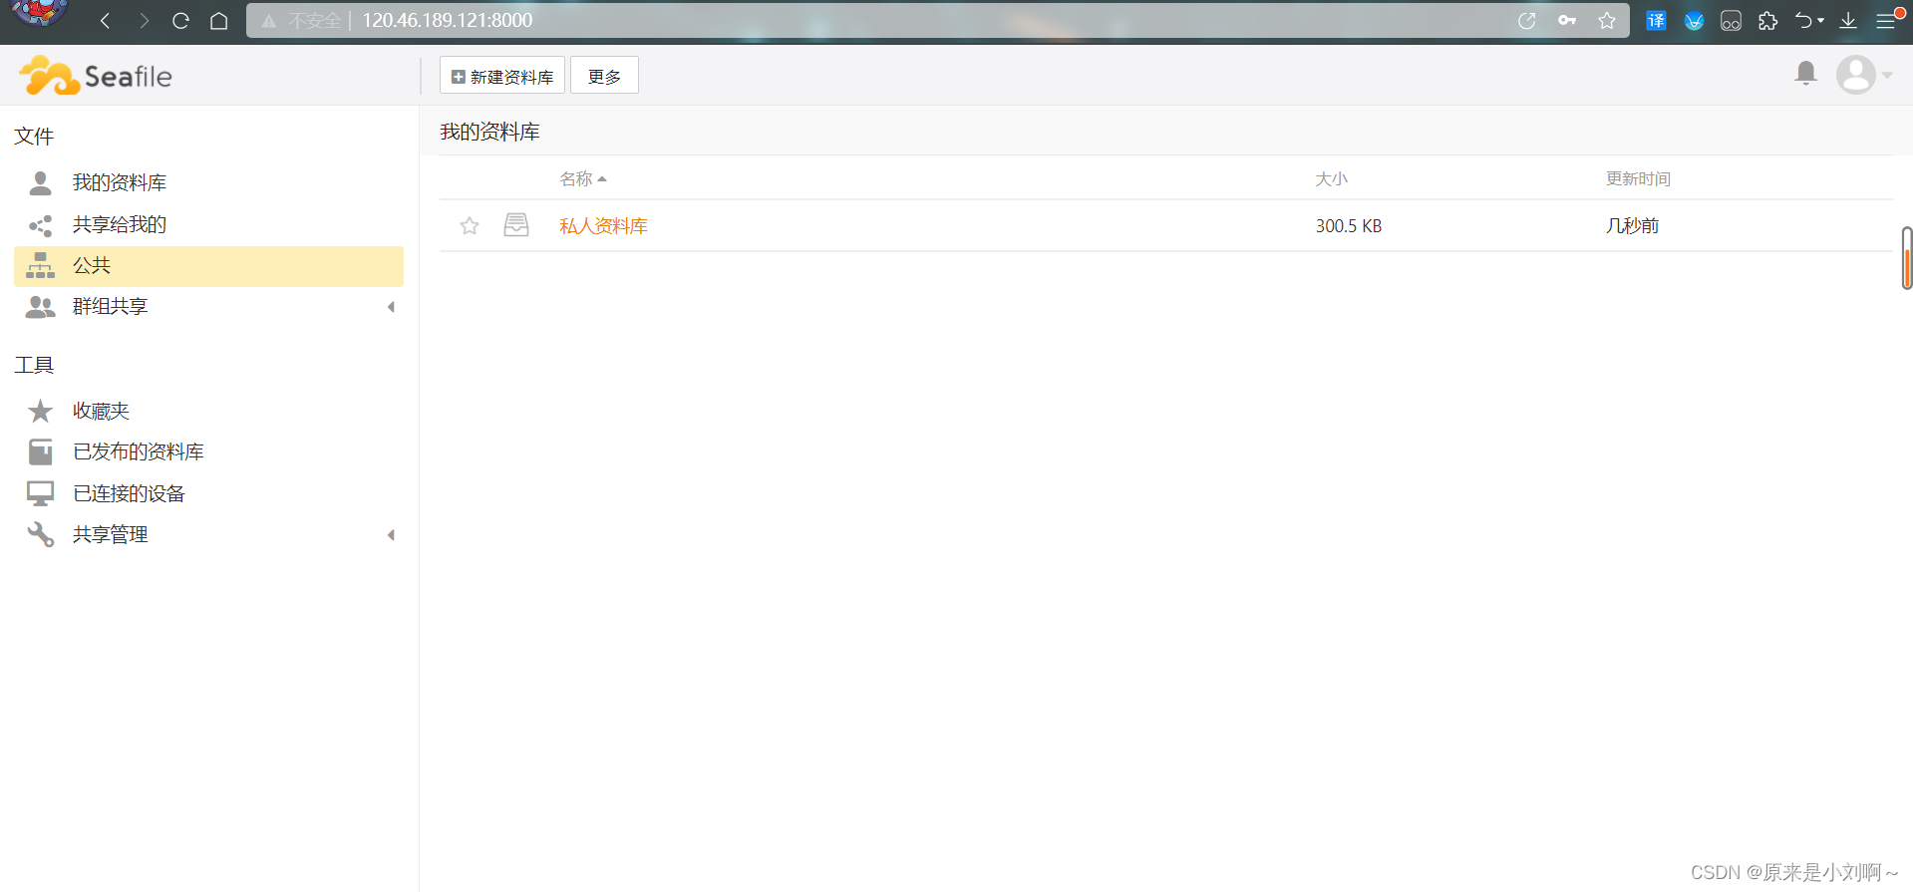Click page vertical scrollbar
The height and width of the screenshot is (892, 1913).
point(1907,258)
